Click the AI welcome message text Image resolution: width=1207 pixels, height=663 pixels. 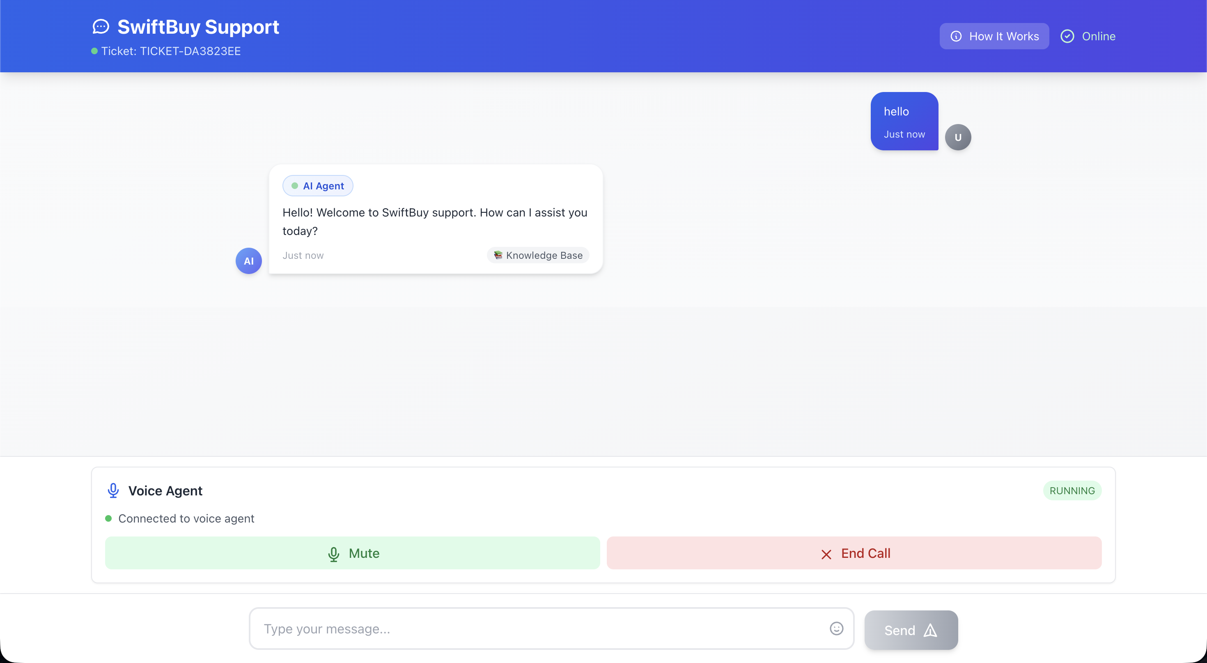[x=435, y=222]
